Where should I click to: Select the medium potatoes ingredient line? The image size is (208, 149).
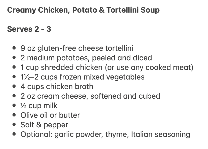[86, 58]
